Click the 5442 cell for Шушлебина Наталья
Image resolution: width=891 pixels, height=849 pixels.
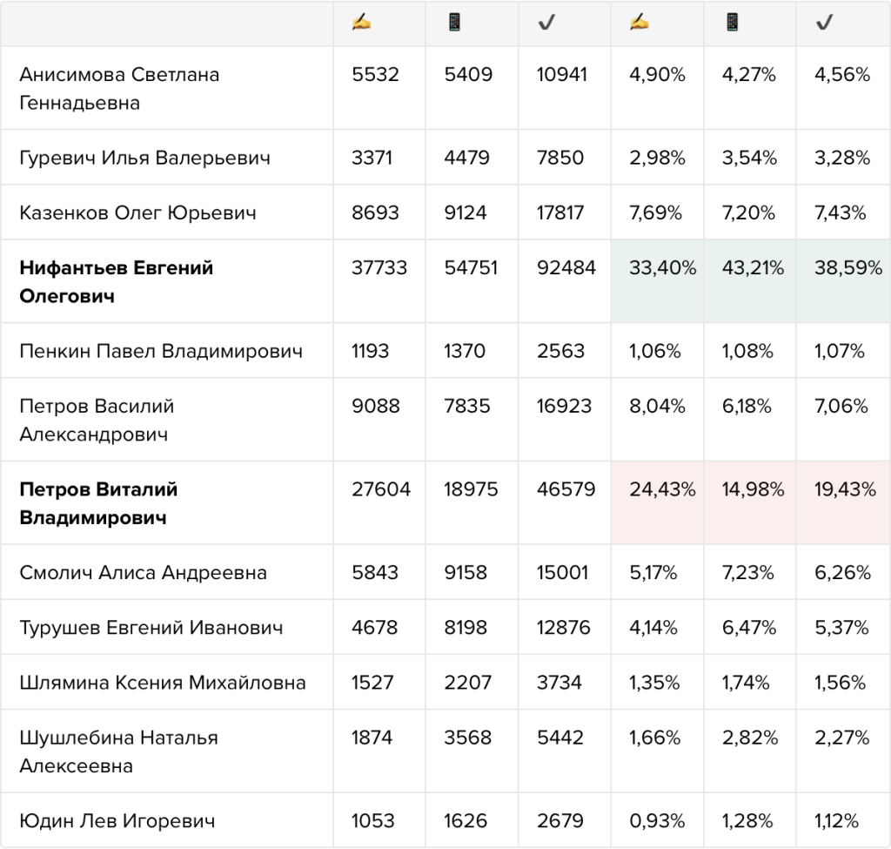click(560, 738)
